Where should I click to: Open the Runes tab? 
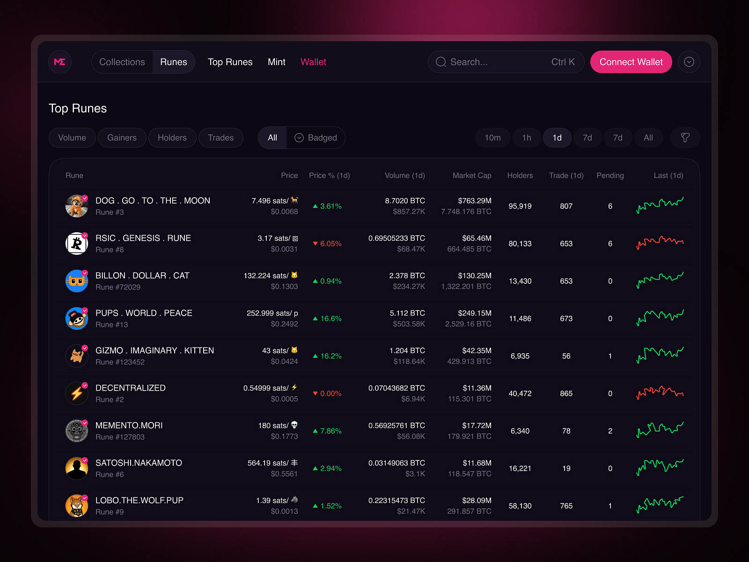pos(173,61)
